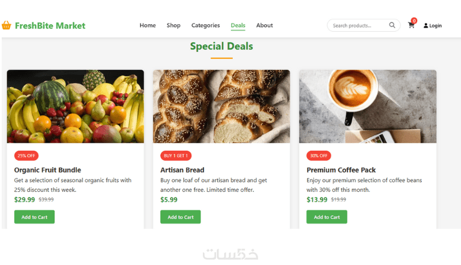Add Premium Coffee Pack to cart
The height and width of the screenshot is (265, 461).
pyautogui.click(x=327, y=217)
